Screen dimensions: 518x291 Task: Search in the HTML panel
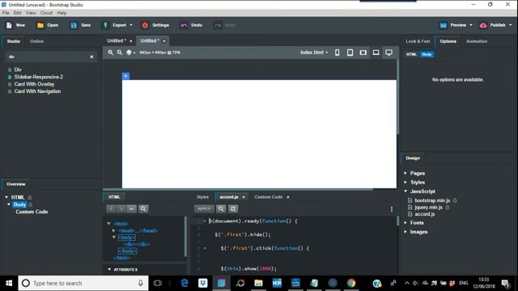click(x=143, y=209)
